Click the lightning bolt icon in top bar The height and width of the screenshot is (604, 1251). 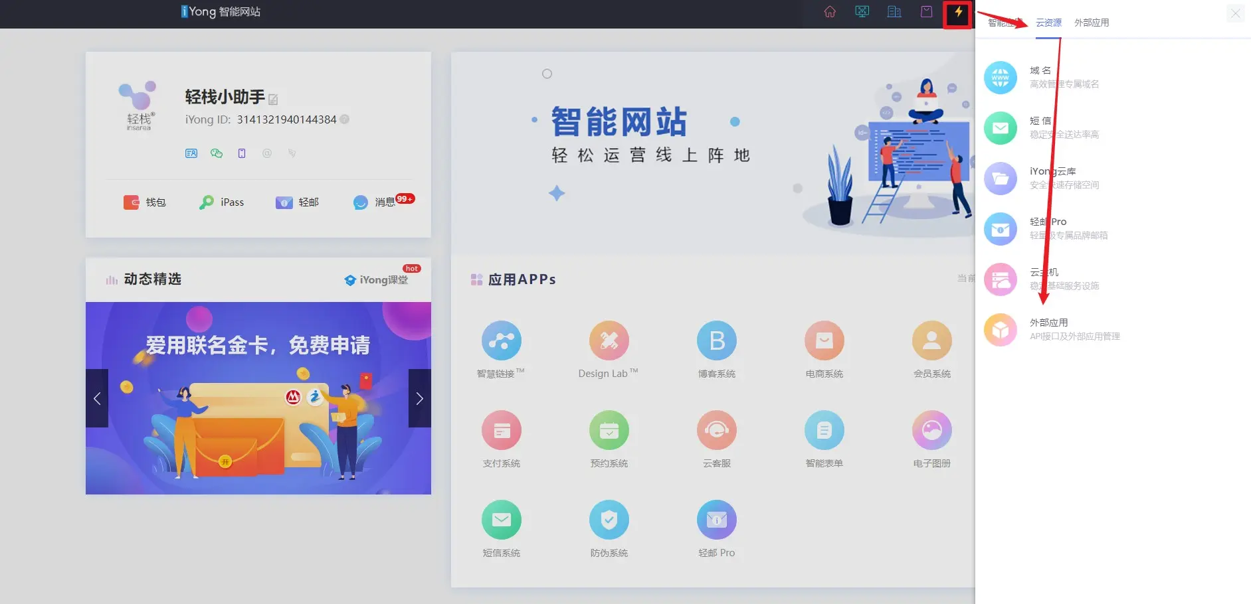(x=958, y=13)
